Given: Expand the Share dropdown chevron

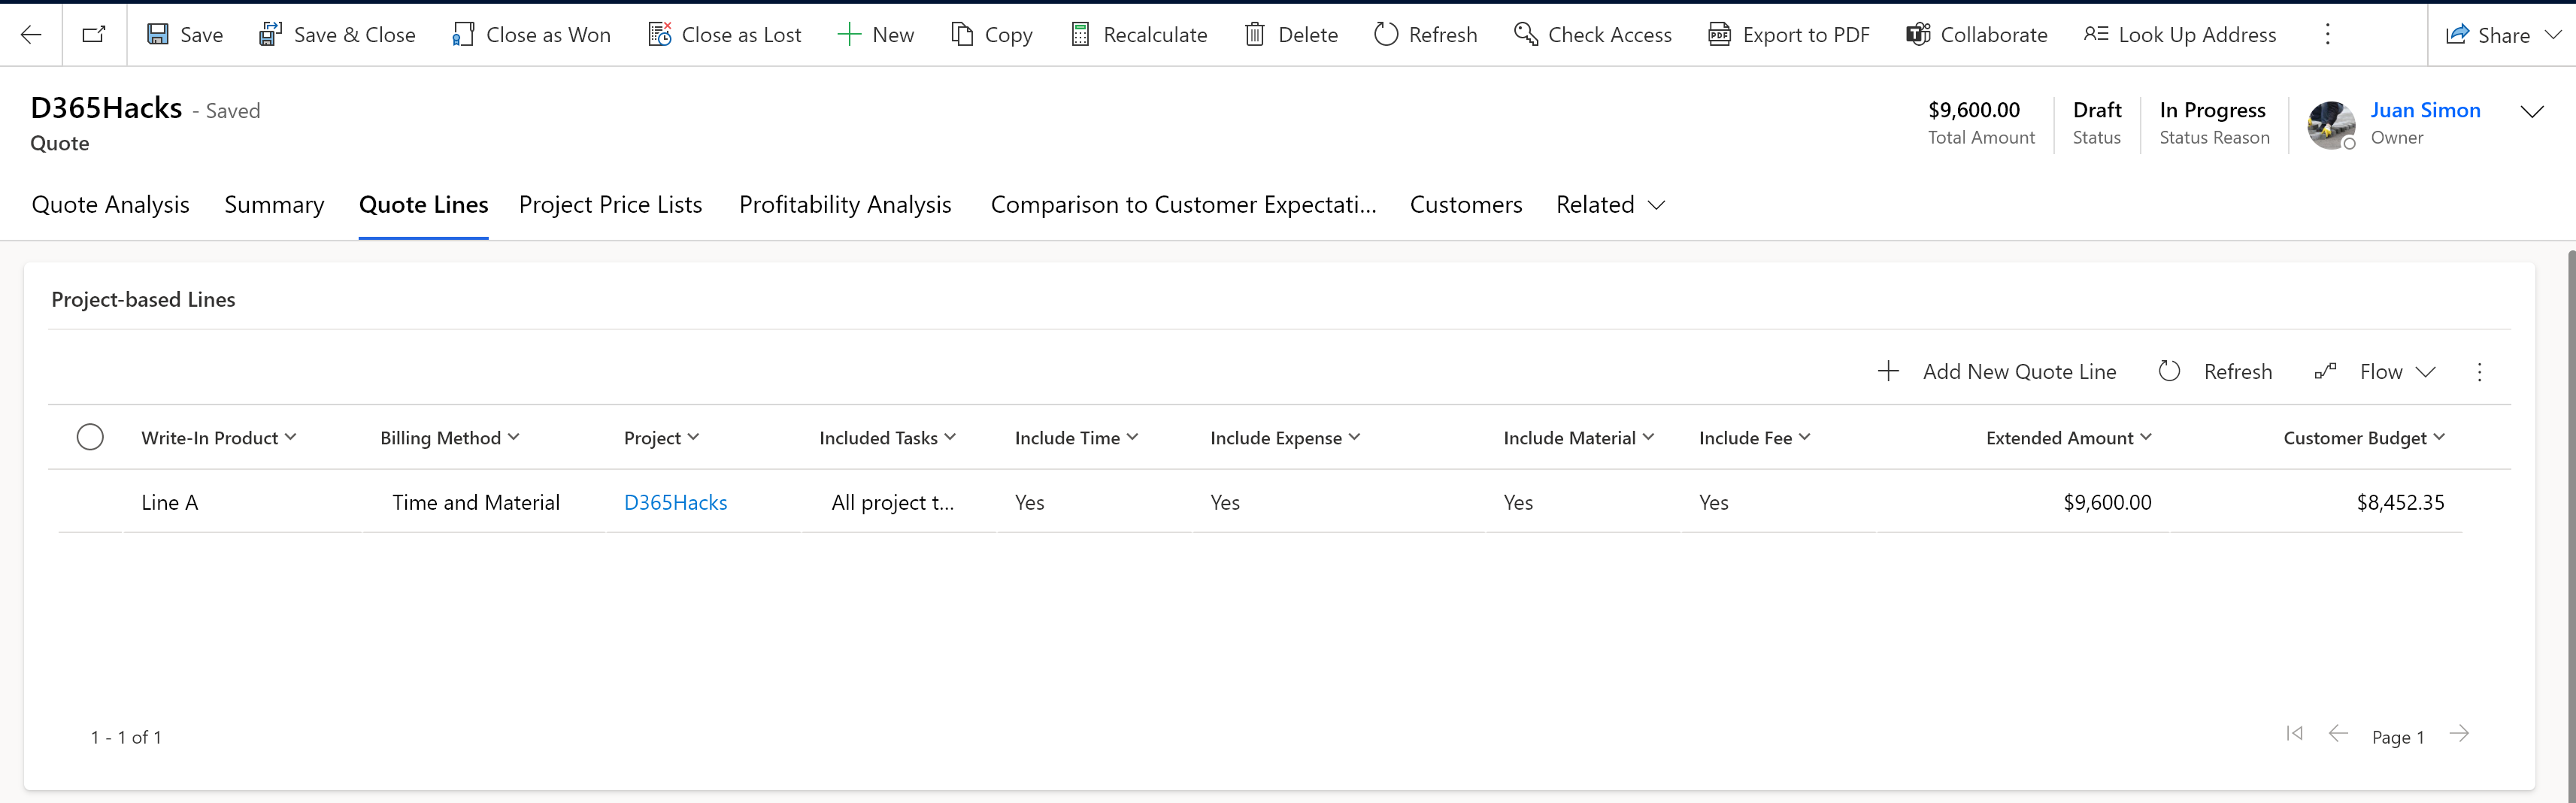Looking at the screenshot, I should pyautogui.click(x=2553, y=35).
